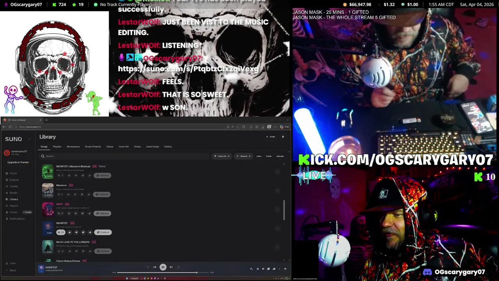Open more options for the 8BITZ row

click(x=278, y=209)
